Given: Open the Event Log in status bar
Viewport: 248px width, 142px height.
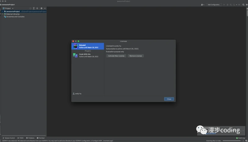Looking at the screenshot, I should (x=241, y=138).
